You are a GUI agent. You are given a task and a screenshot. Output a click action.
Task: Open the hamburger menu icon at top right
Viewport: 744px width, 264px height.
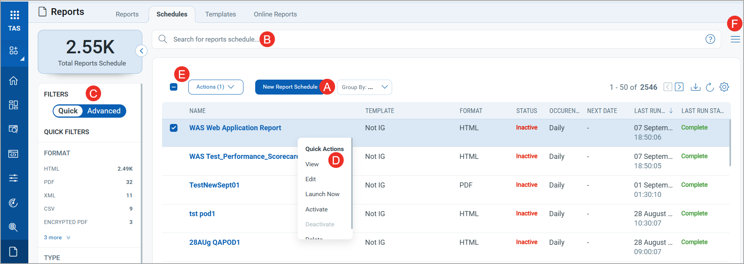(x=735, y=39)
